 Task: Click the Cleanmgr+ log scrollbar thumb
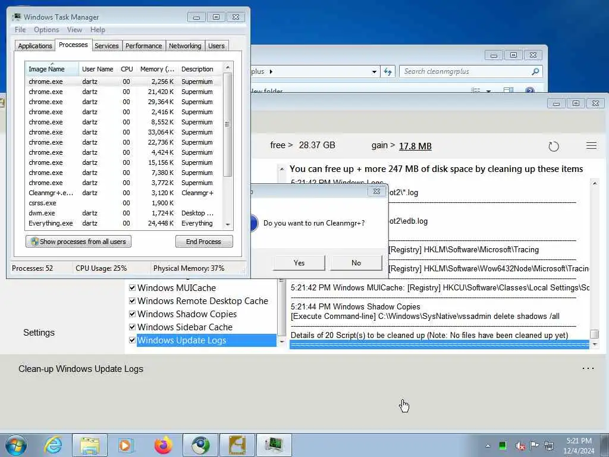point(594,334)
